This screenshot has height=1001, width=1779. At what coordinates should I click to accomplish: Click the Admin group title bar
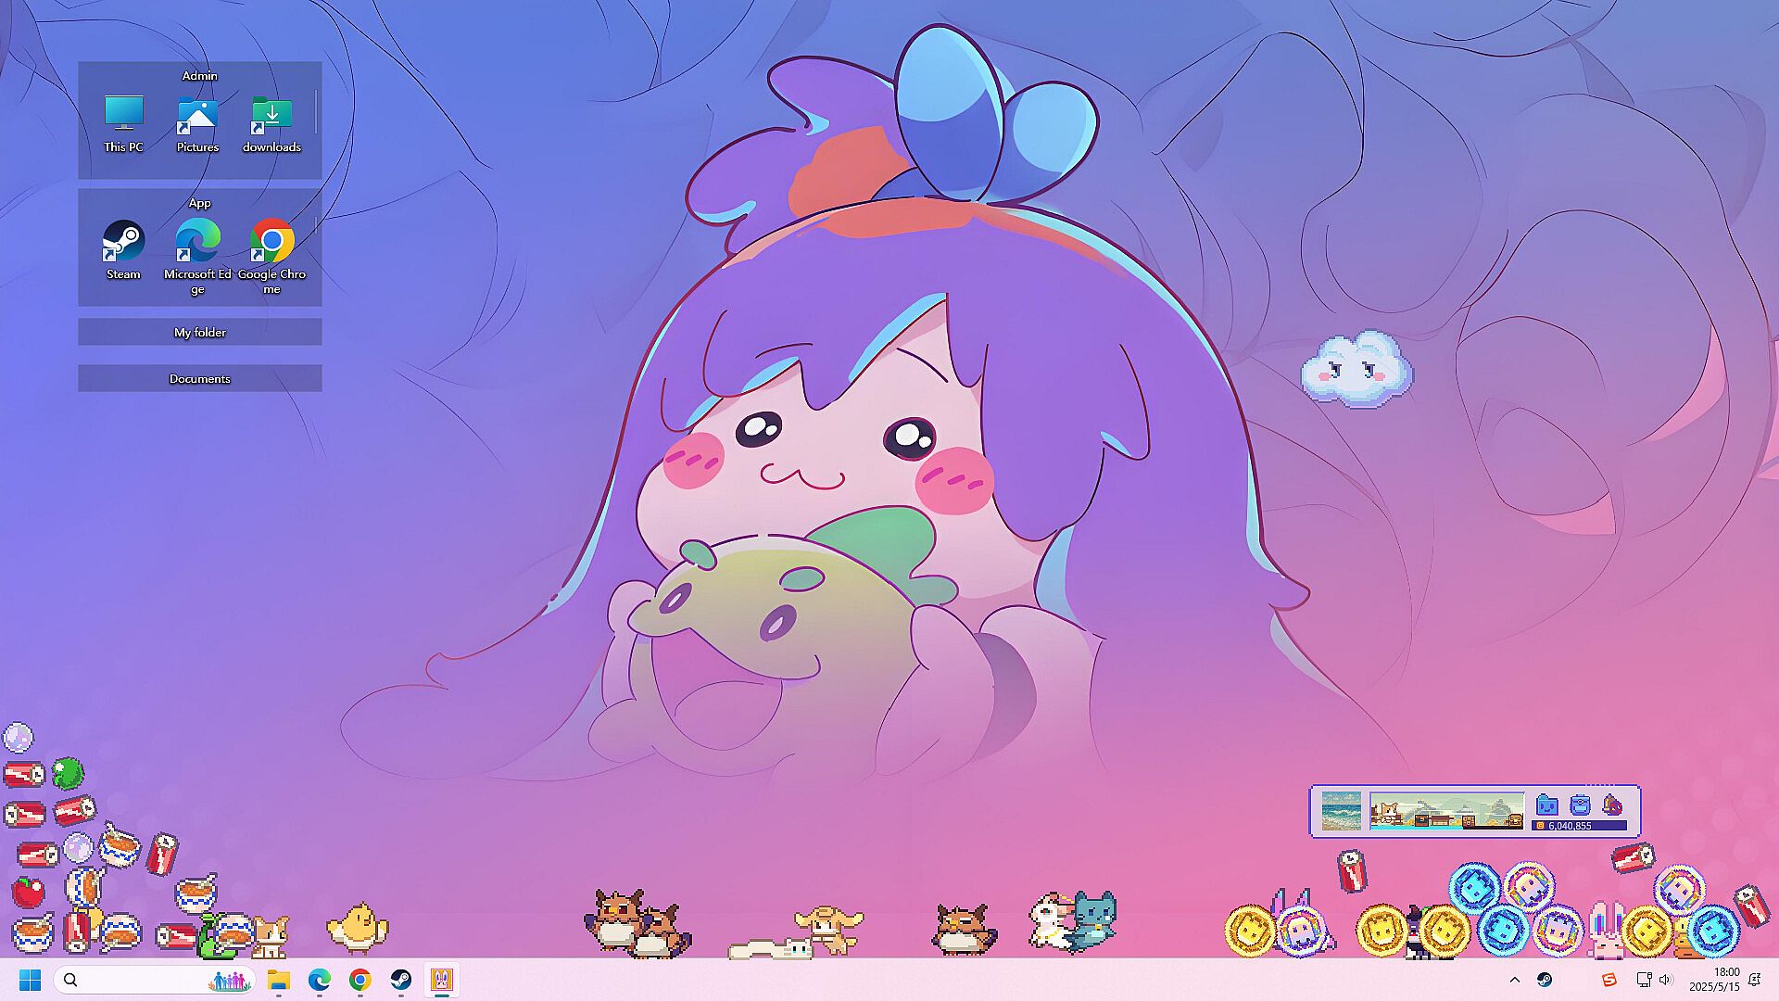(199, 75)
